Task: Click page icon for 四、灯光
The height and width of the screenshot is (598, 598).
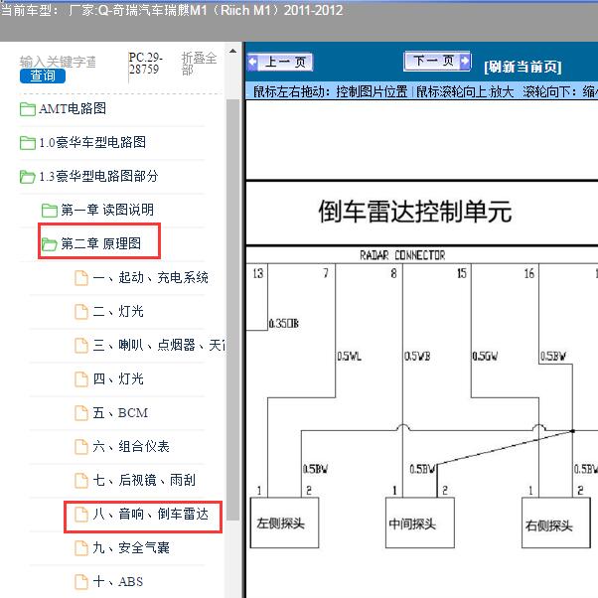Action: point(80,379)
